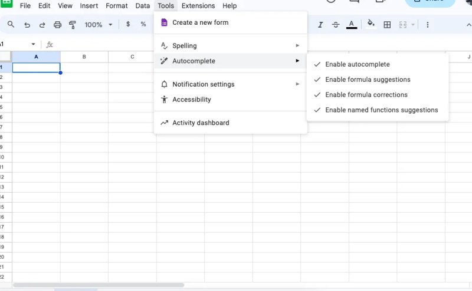Screen dimensions: 472x291
Task: Collapse the toolbar with chevron up
Action: point(468,25)
